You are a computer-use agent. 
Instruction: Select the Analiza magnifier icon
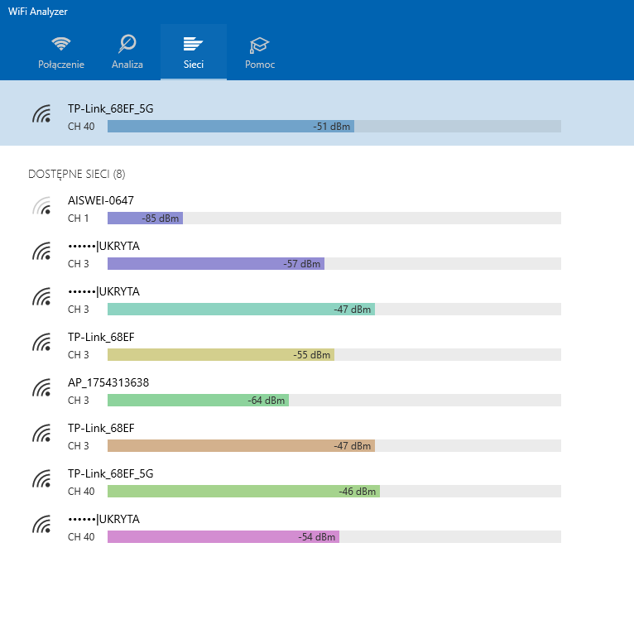point(127,44)
